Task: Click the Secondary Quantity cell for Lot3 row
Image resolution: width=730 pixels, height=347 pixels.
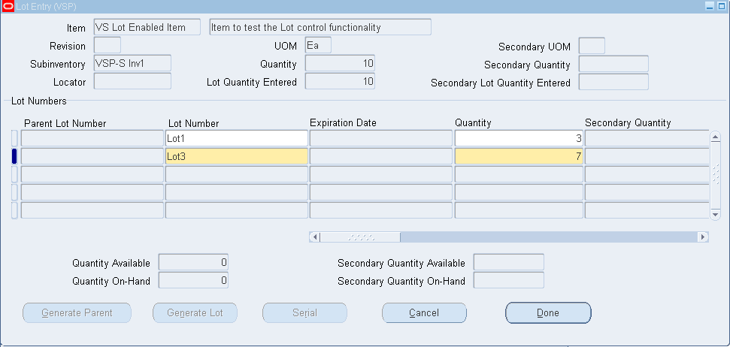Action: coord(647,156)
